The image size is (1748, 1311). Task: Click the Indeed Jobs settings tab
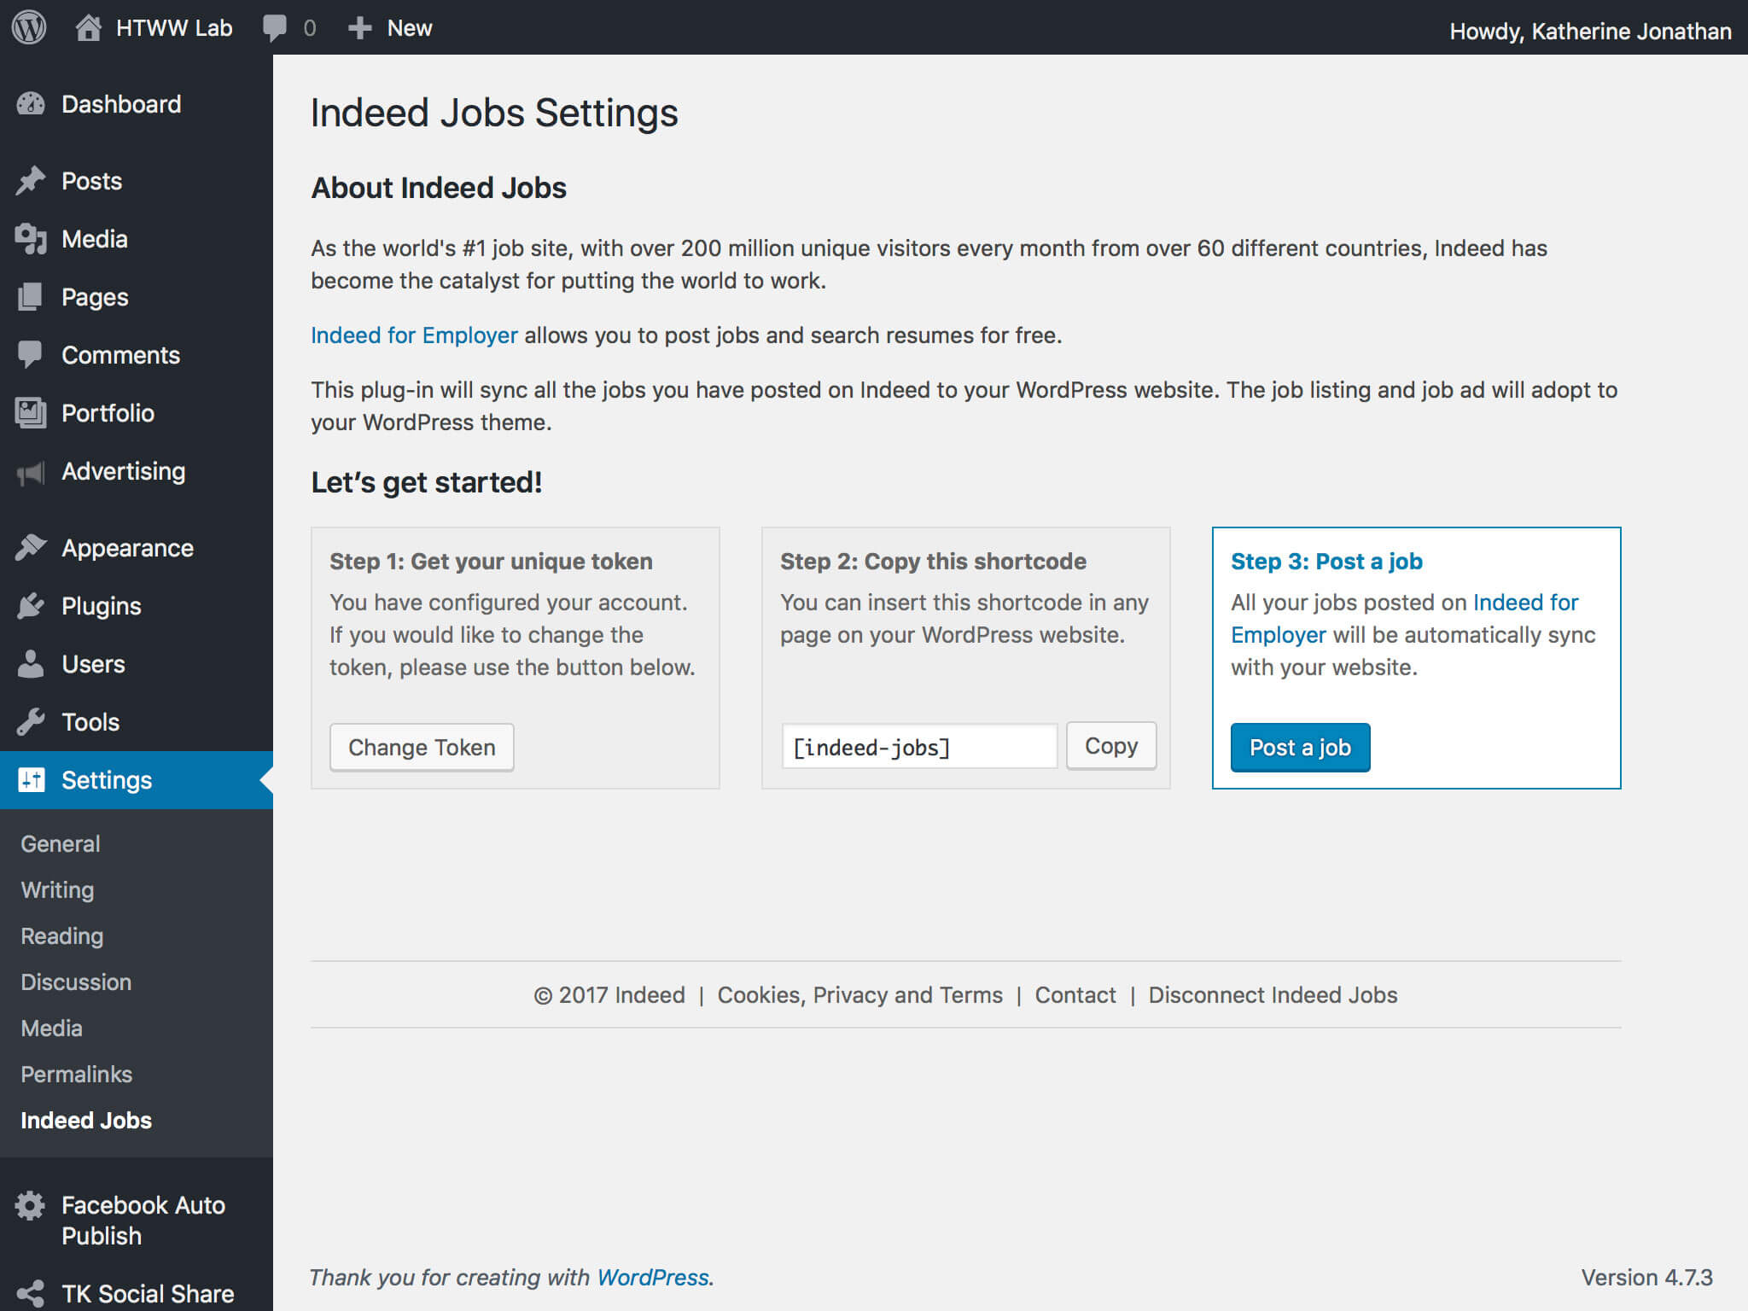coord(87,1118)
